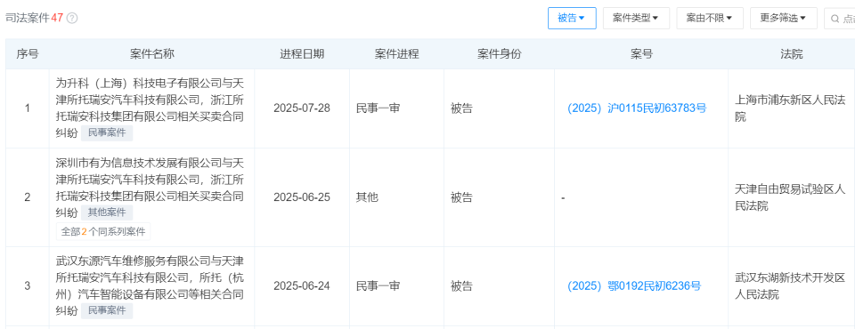
Task: Click the 被告 identity cell in row 3
Action: (461, 286)
